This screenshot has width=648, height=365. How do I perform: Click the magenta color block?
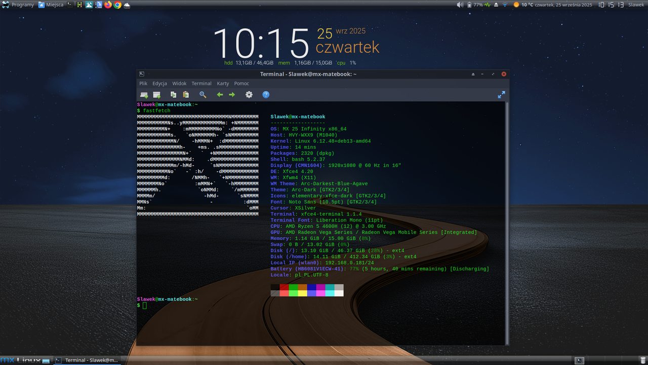point(321,287)
